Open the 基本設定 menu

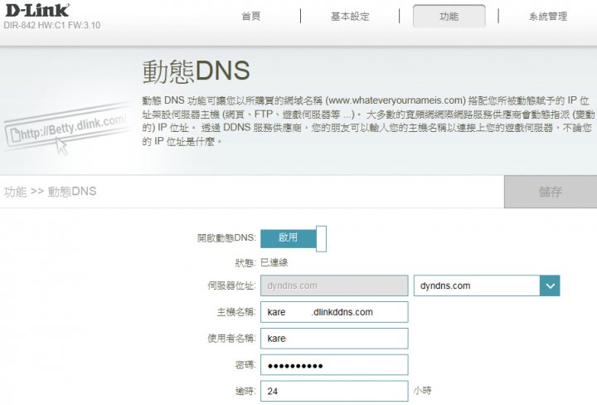350,17
